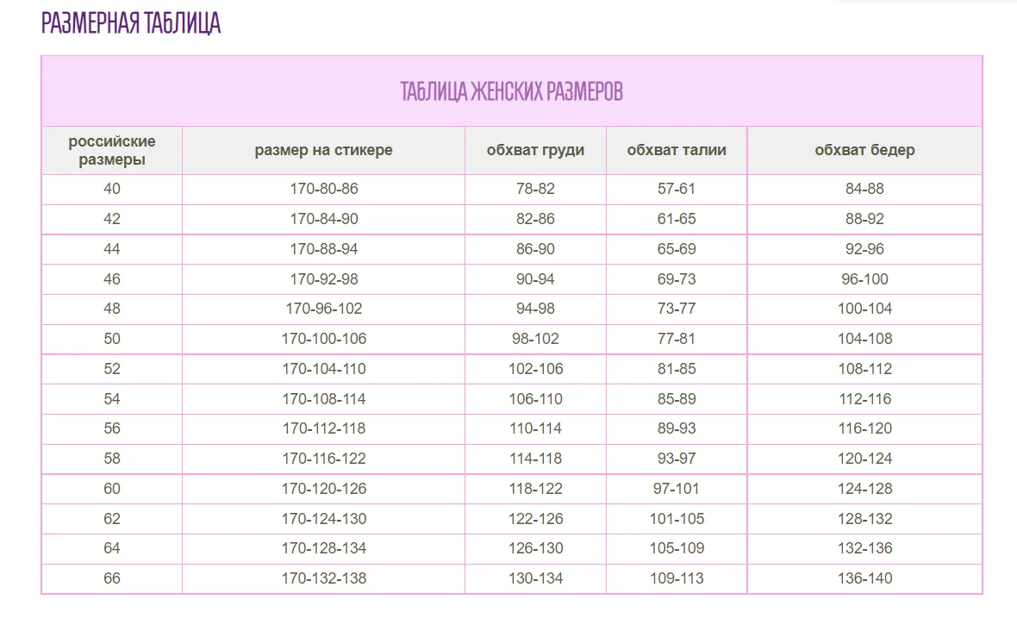This screenshot has height=631, width=1017.
Task: Select Russian size 52 cell
Action: [111, 369]
